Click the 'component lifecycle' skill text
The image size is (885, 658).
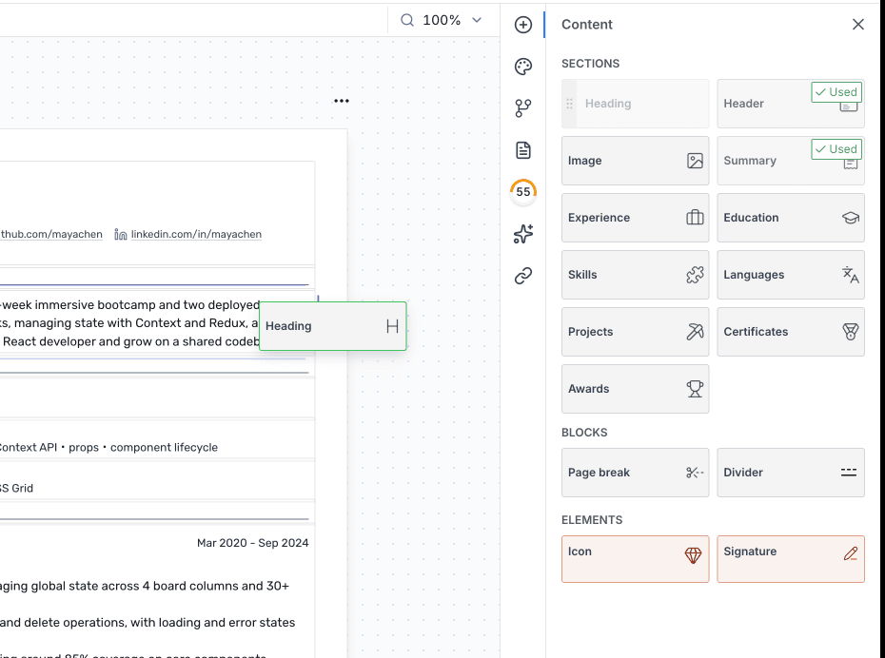click(x=164, y=447)
